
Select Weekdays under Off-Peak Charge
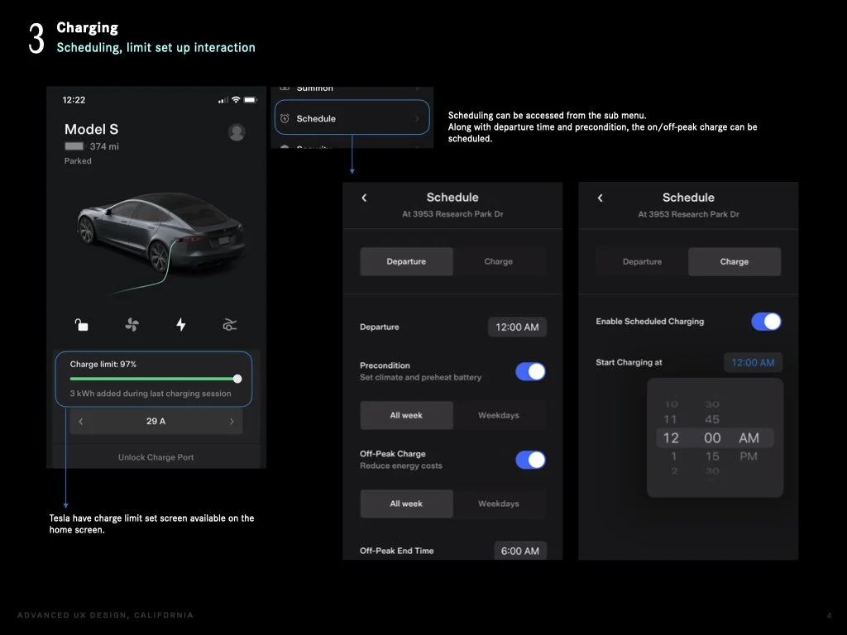tap(499, 504)
